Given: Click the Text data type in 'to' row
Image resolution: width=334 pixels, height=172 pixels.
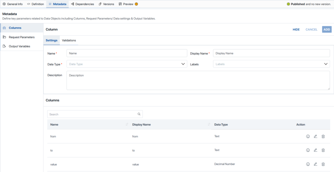Looking at the screenshot, I should point(217,150).
